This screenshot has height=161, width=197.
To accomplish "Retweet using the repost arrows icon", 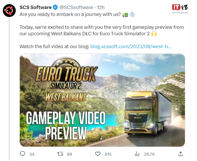I will [60, 154].
